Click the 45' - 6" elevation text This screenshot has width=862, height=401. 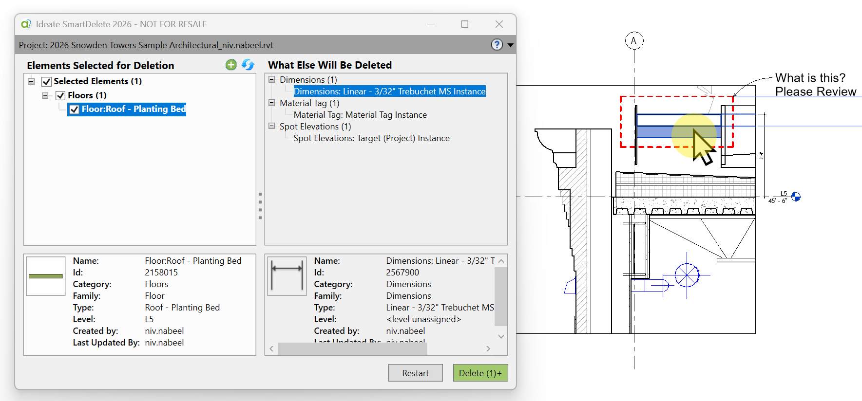[777, 201]
